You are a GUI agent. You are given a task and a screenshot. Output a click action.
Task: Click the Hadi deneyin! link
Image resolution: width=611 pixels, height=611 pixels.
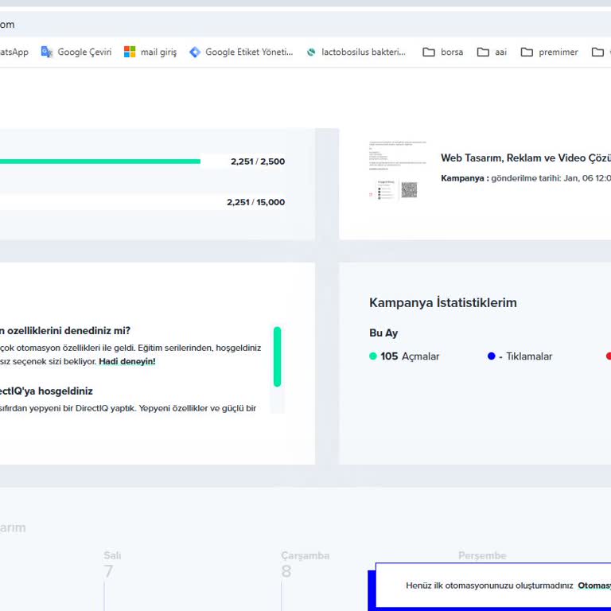pos(127,361)
